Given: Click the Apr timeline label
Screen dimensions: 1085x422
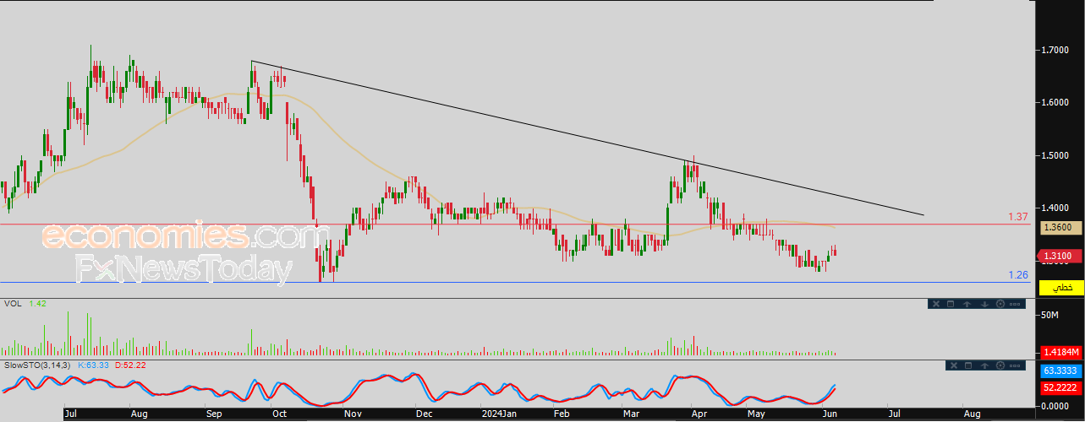Looking at the screenshot, I should (699, 414).
